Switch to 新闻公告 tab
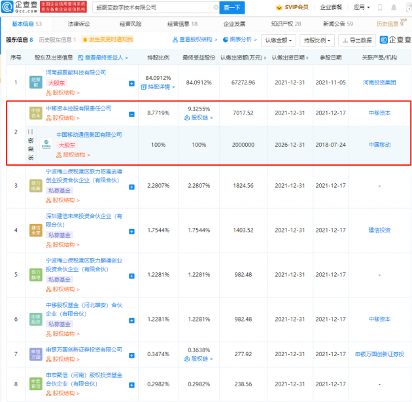 [338, 24]
